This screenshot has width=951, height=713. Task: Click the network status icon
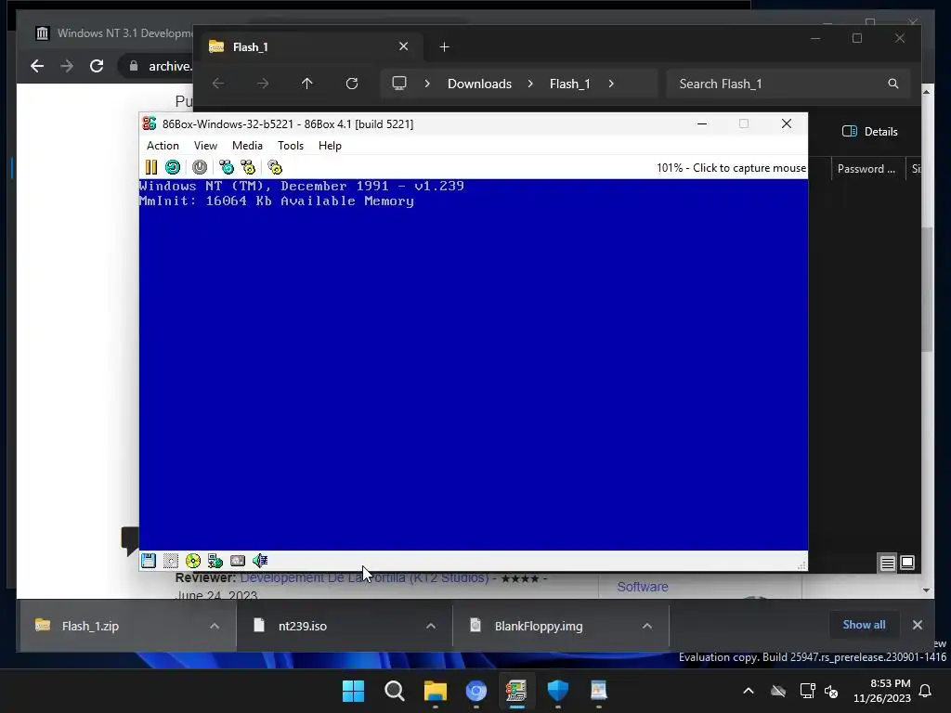[215, 561]
